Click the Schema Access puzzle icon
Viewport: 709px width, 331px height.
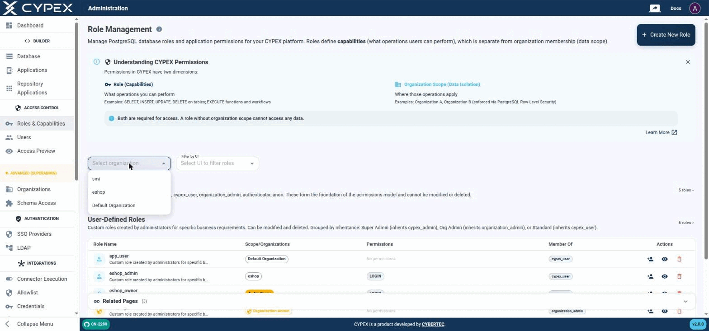point(9,203)
